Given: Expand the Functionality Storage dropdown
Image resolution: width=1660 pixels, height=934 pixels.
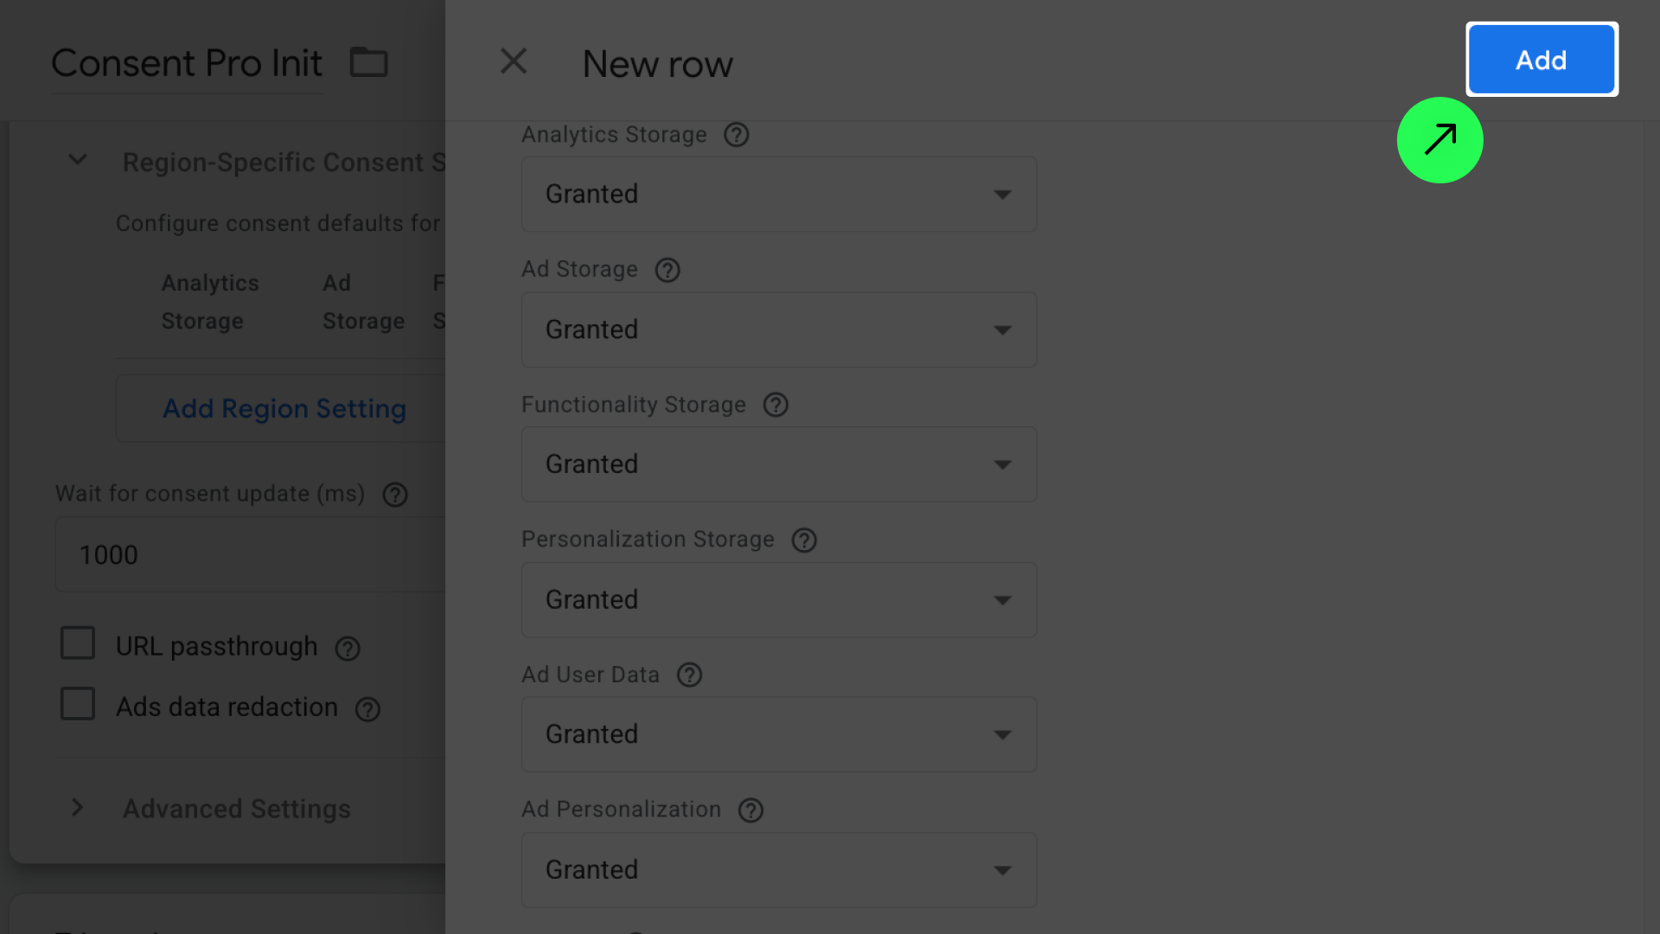Looking at the screenshot, I should pos(778,464).
